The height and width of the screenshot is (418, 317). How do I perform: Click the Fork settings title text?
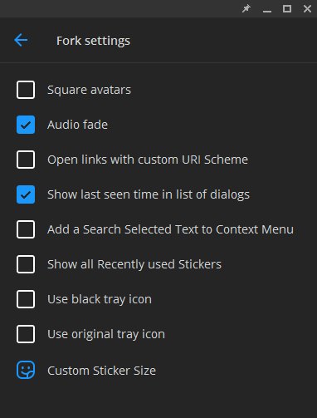[93, 41]
